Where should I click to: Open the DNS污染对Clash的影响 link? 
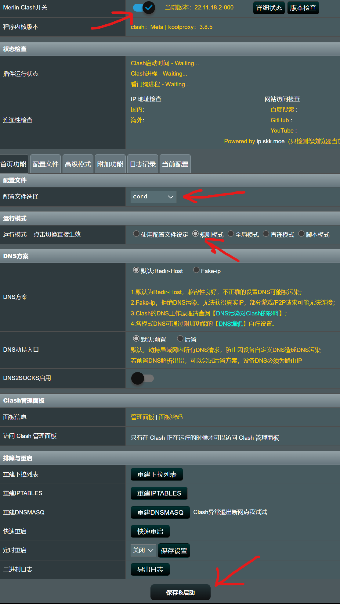pos(247,313)
